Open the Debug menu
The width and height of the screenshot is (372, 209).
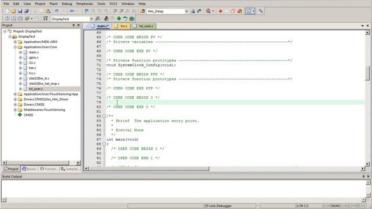click(67, 4)
